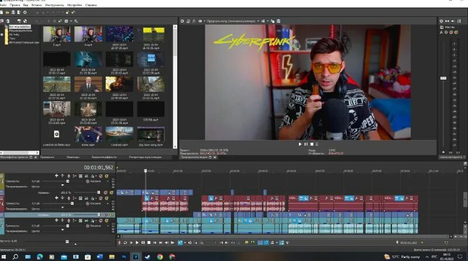Play the video in the preview window
The image size is (468, 261).
300,144
